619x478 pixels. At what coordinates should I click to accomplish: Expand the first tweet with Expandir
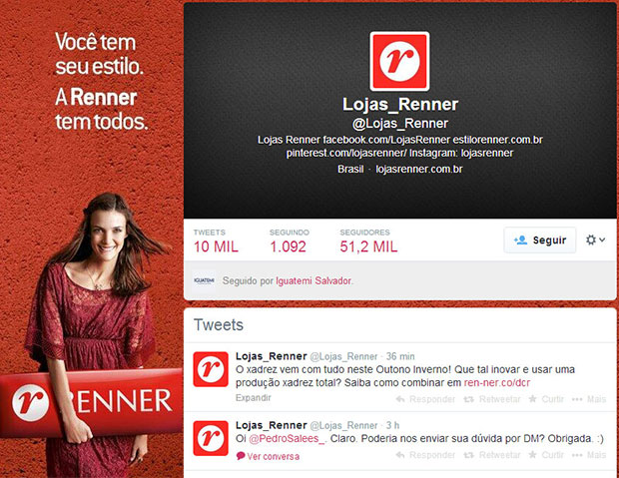pos(253,397)
